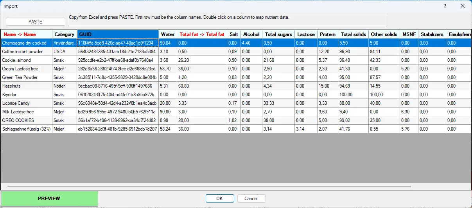Click total solids value 99,02 for OREO COOKIES
Viewport: 472px width, 208px height.
(x=354, y=120)
